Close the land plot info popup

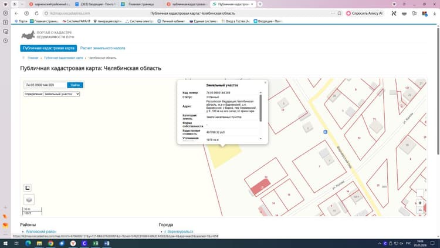point(265,83)
